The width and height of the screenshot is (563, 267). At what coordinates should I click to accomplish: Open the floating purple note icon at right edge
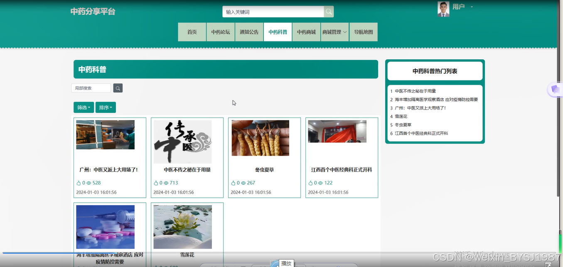(x=555, y=89)
